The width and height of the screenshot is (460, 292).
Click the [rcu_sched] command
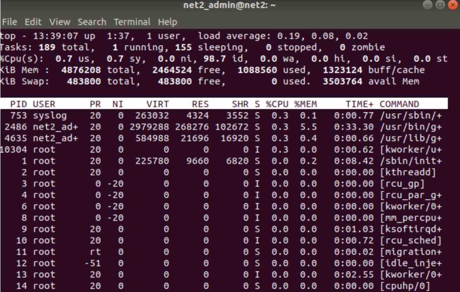click(411, 241)
